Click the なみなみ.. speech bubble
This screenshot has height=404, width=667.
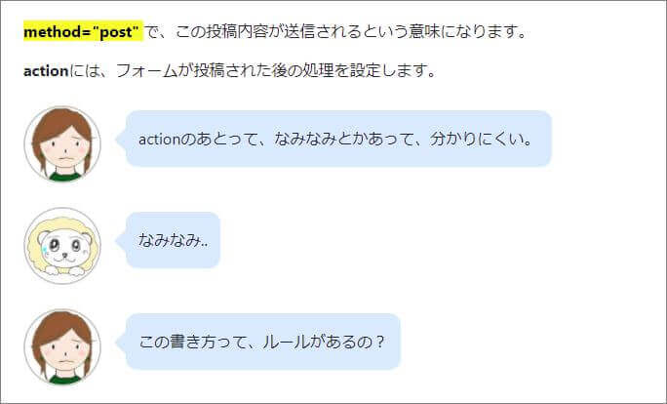174,240
